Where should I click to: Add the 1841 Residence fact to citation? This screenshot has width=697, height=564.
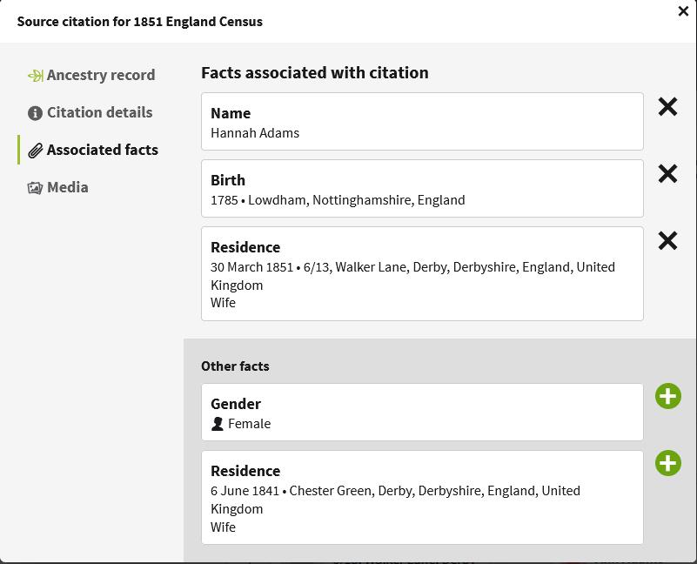pyautogui.click(x=667, y=463)
